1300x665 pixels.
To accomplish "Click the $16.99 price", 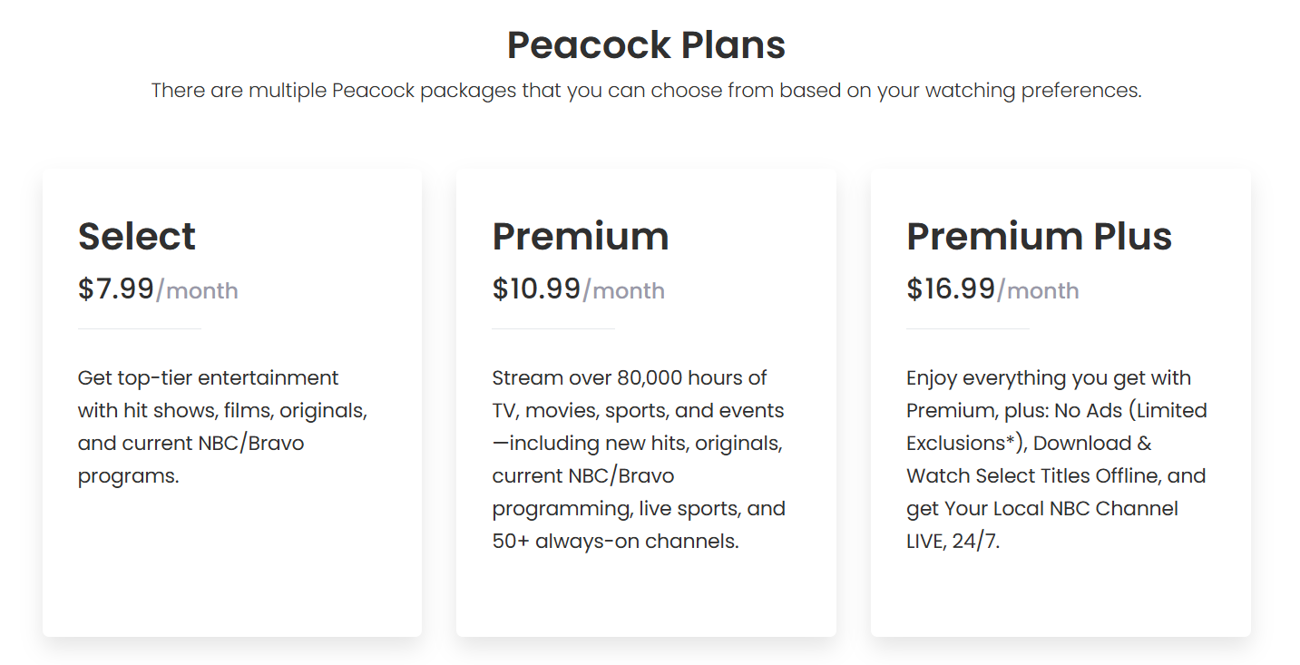I will tap(951, 288).
